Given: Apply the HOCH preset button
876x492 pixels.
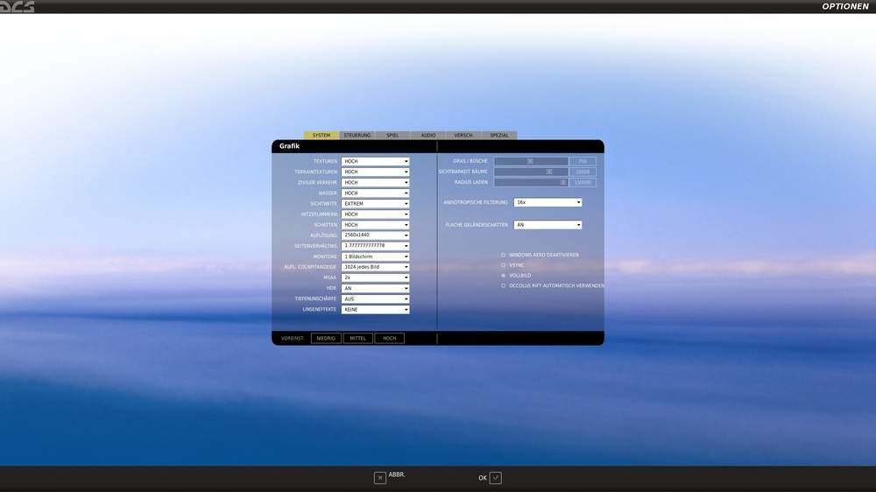Looking at the screenshot, I should click(390, 339).
